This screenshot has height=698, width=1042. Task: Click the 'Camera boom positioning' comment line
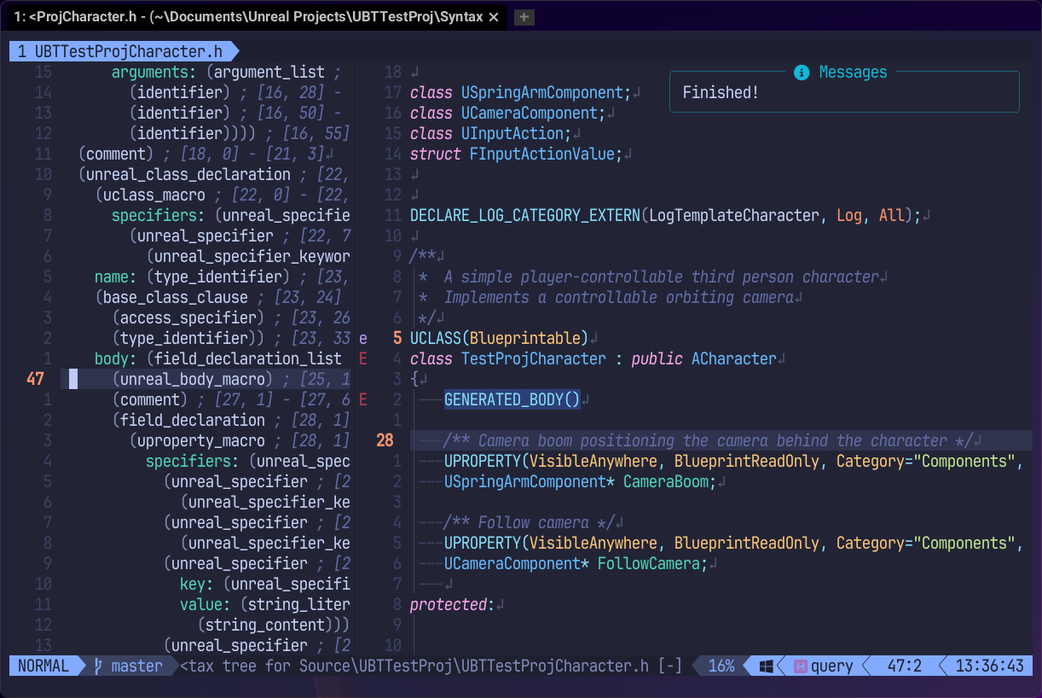(708, 440)
